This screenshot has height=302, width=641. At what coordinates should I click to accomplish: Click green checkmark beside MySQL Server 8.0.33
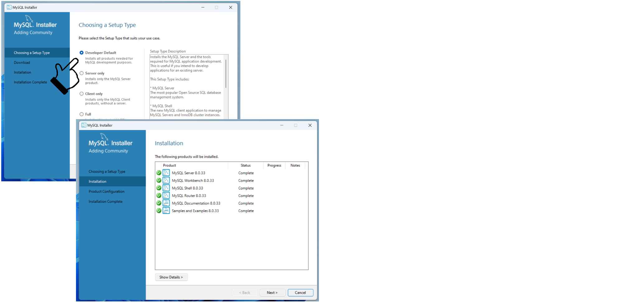point(159,173)
